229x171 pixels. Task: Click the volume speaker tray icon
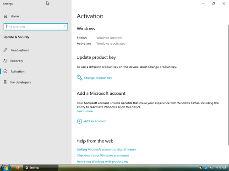[x=211, y=167]
